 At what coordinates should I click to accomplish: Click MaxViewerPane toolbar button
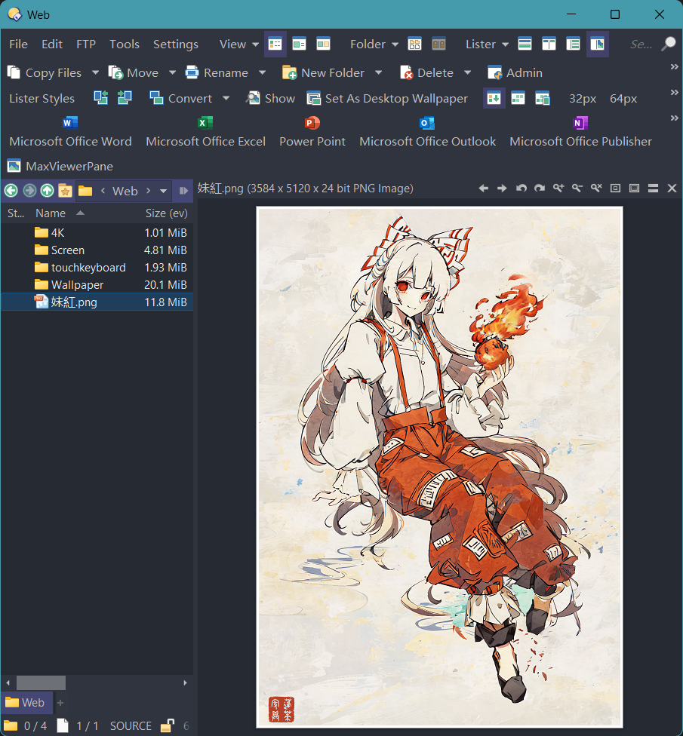60,166
